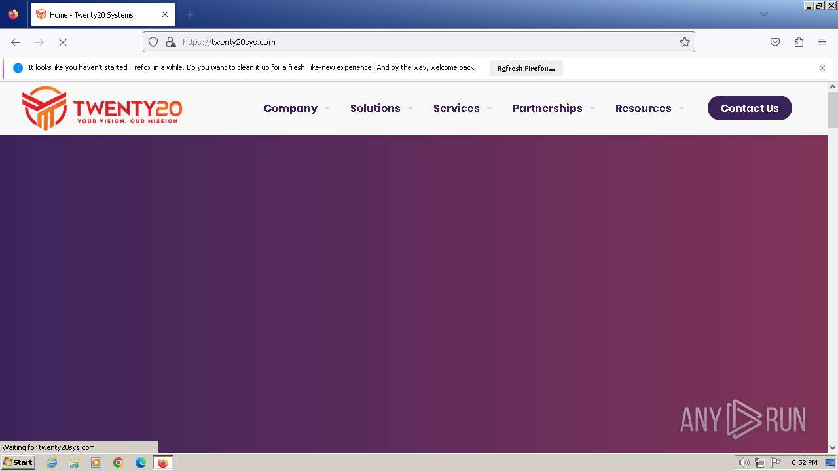Open the Services menu
This screenshot has width=838, height=471.
[x=456, y=109]
